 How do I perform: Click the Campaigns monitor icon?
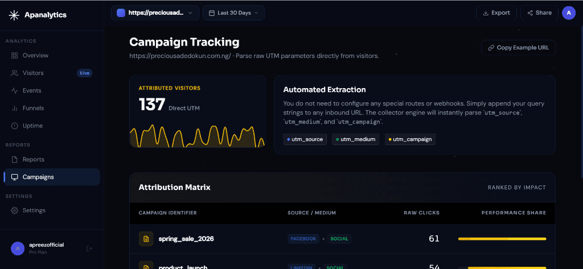click(14, 177)
